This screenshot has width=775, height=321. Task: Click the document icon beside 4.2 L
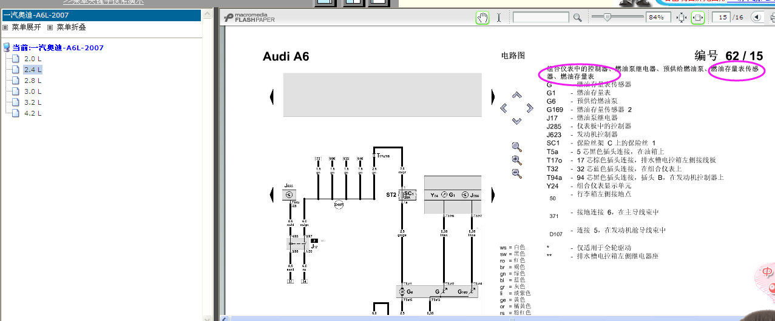coord(16,113)
